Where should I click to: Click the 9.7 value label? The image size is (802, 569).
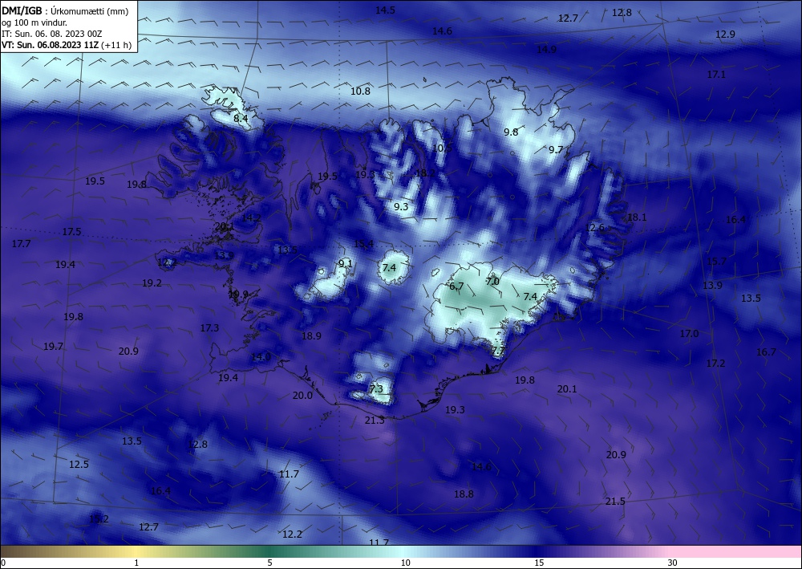tap(556, 150)
